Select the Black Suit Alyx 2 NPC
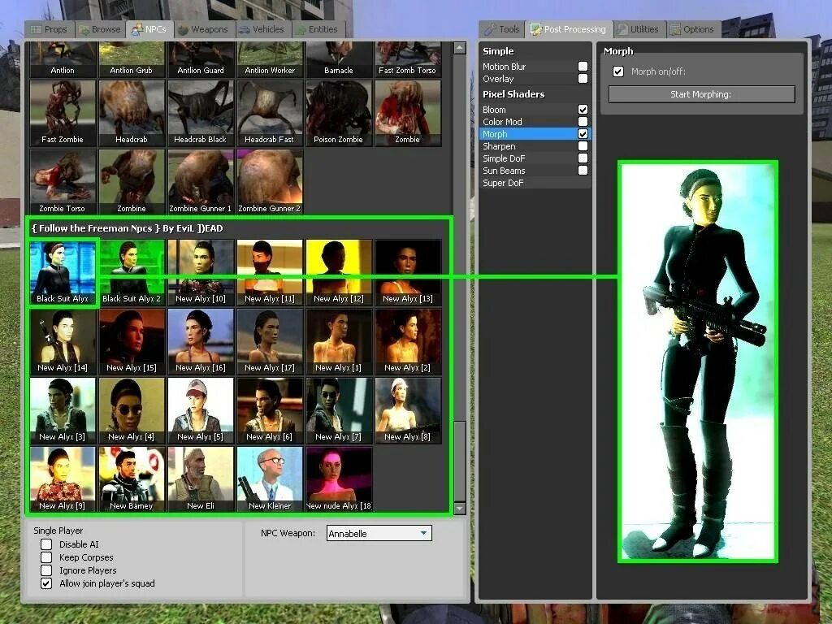This screenshot has height=624, width=832. click(x=132, y=273)
